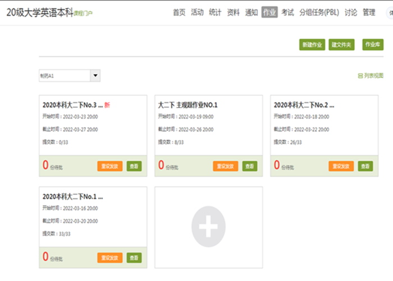The image size is (393, 281).
Task: Open the 大二下 主观题作业NO.1 title
Action: tap(188, 105)
